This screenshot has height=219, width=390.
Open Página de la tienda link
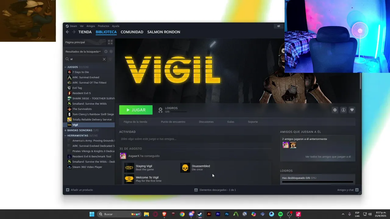pyautogui.click(x=135, y=122)
